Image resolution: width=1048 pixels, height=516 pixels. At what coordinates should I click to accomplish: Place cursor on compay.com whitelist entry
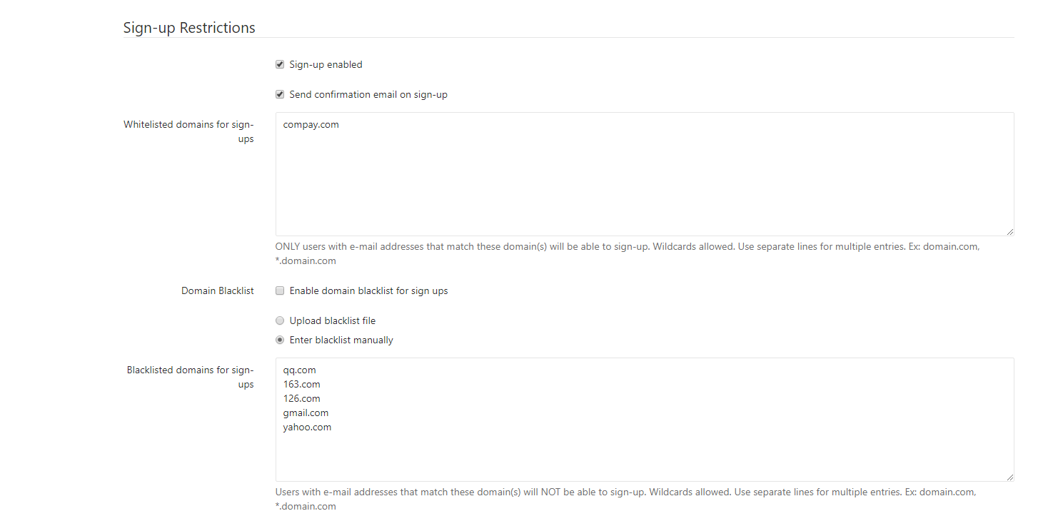pos(311,125)
